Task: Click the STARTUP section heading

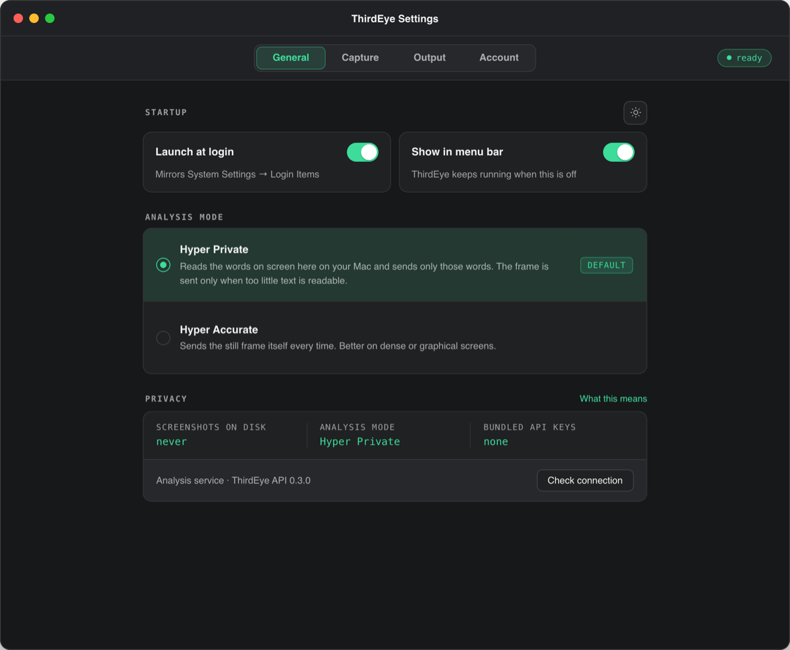Action: pos(166,113)
